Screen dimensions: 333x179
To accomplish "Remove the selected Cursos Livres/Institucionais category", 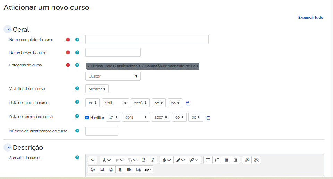I will pos(89,66).
